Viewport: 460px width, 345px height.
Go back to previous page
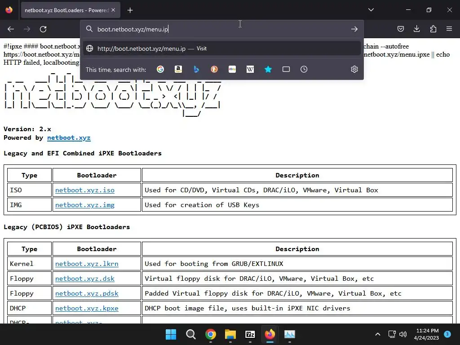(x=11, y=29)
